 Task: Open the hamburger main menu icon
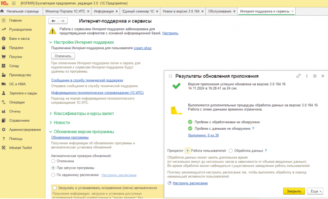[x=13, y=3]
